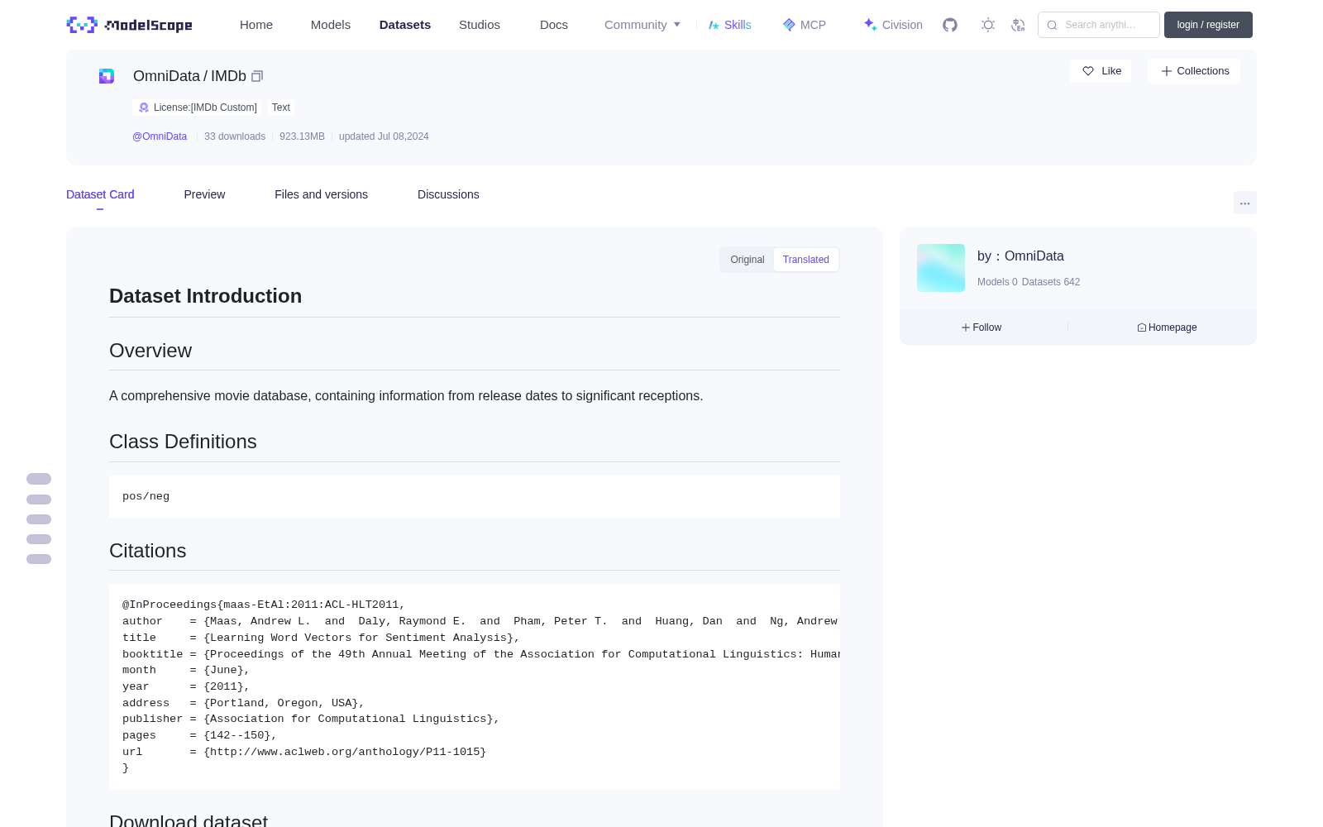Click the 'Models 0' count text
Image resolution: width=1323 pixels, height=827 pixels.
click(997, 282)
